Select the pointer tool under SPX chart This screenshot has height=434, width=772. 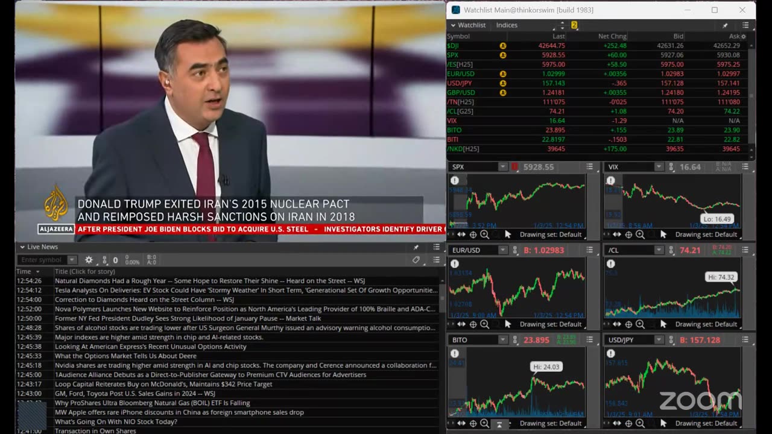point(508,234)
